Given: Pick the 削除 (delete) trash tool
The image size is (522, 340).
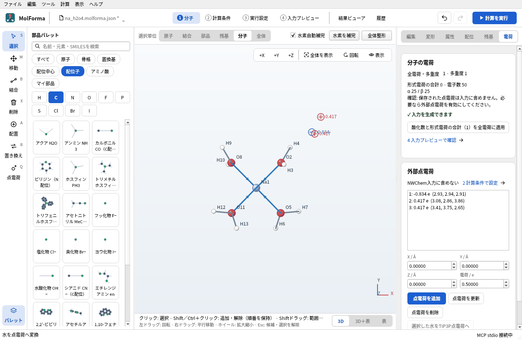Looking at the screenshot, I should [14, 107].
